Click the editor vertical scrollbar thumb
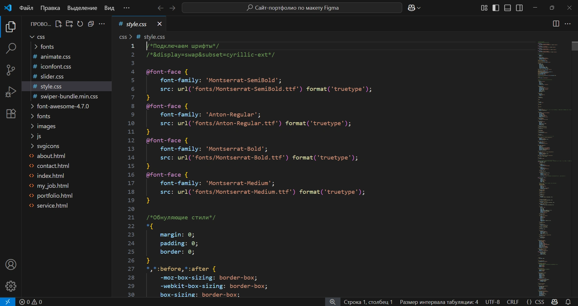The height and width of the screenshot is (306, 578). pos(574,46)
